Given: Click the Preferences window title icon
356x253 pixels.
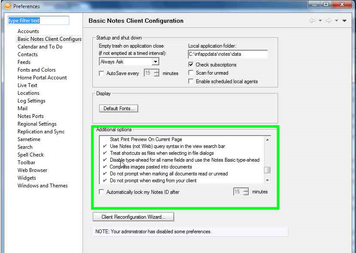Looking at the screenshot, I should [8, 6].
